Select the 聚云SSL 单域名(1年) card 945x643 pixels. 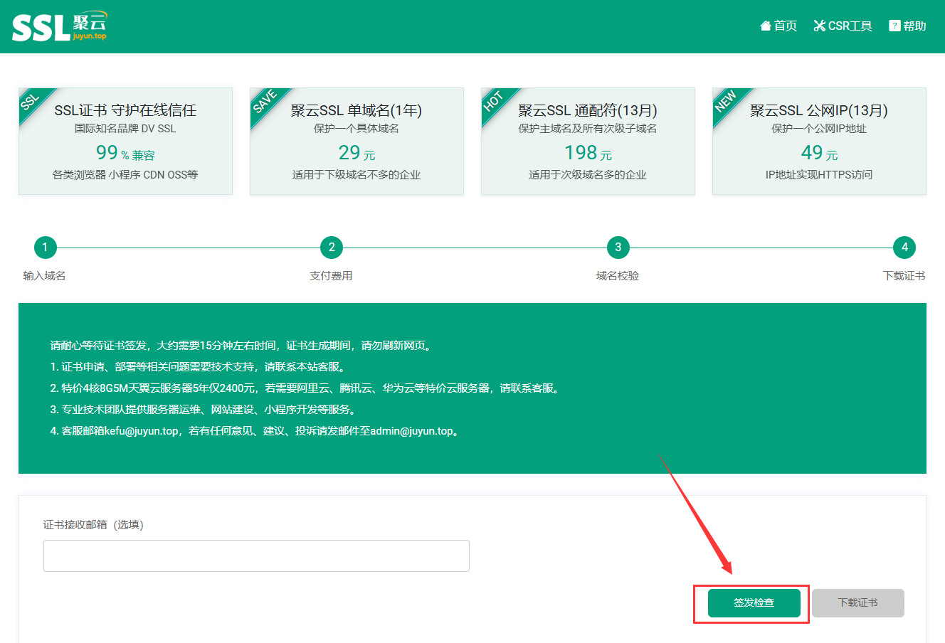(x=357, y=141)
